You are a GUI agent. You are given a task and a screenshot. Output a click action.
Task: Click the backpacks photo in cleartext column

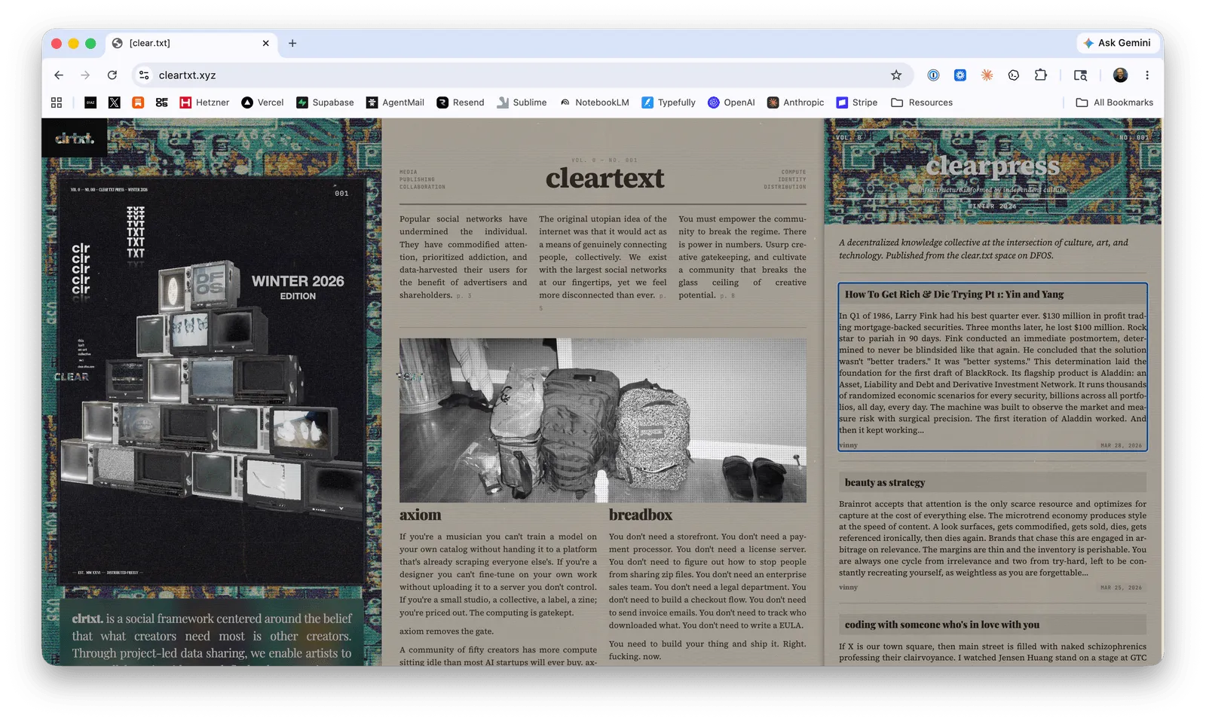click(603, 420)
